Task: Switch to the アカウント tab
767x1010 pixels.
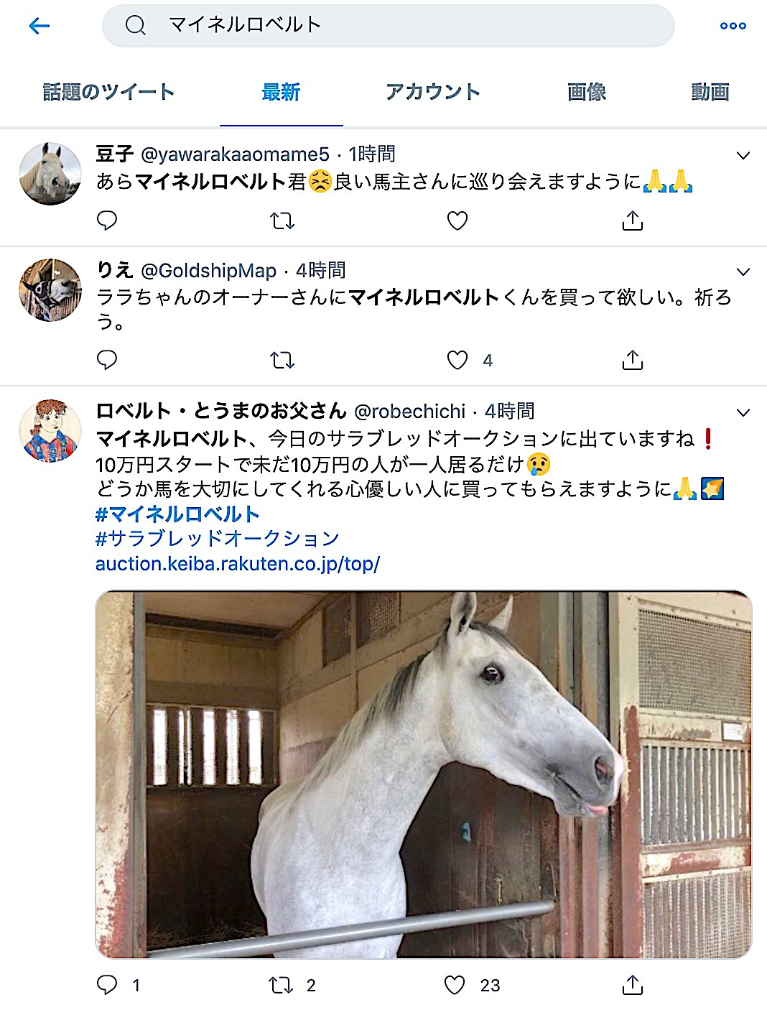Action: (x=433, y=92)
